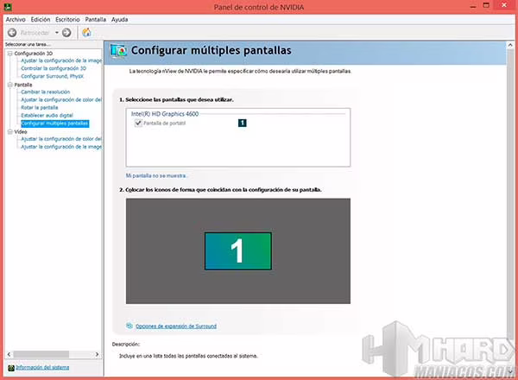Select Cambiar la resolución task
The width and height of the screenshot is (518, 380).
point(46,92)
